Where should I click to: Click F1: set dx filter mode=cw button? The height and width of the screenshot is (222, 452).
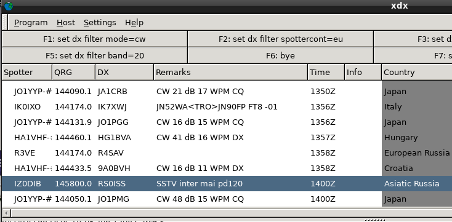point(95,39)
